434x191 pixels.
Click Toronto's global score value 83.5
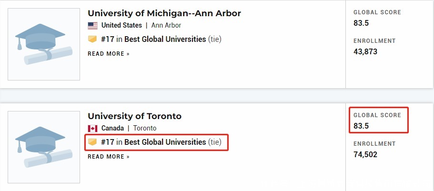(361, 126)
